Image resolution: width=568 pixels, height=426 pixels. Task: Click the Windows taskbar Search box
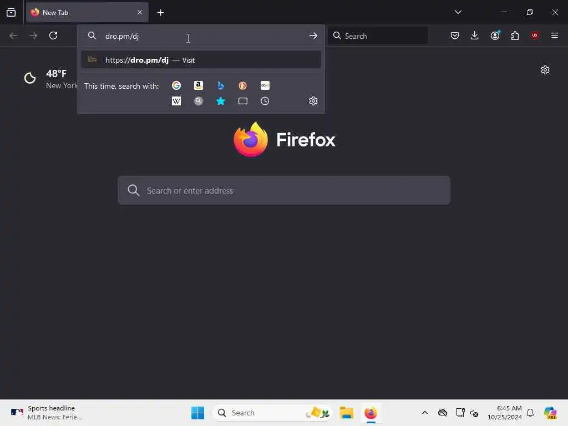(272, 413)
